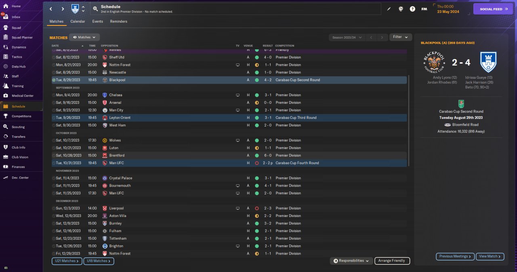Screen dimensions: 517x272
Task: Open the U18 Matches button
Action: tap(99, 261)
